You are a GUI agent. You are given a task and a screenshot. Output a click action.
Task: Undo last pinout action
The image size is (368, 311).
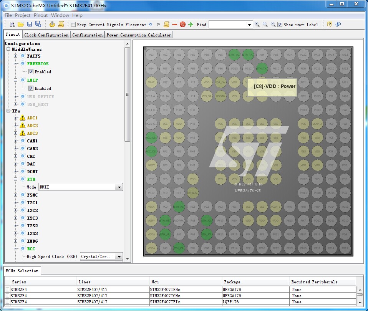click(151, 25)
